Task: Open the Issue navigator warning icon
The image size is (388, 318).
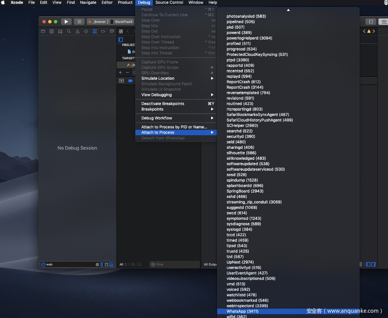Action: 77,31
